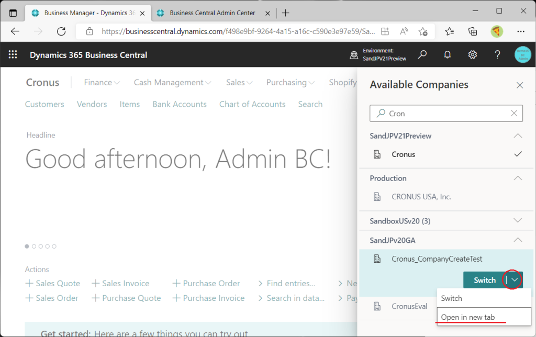Image resolution: width=536 pixels, height=337 pixels.
Task: Close the Business Central Admin Center tab
Action: click(267, 13)
